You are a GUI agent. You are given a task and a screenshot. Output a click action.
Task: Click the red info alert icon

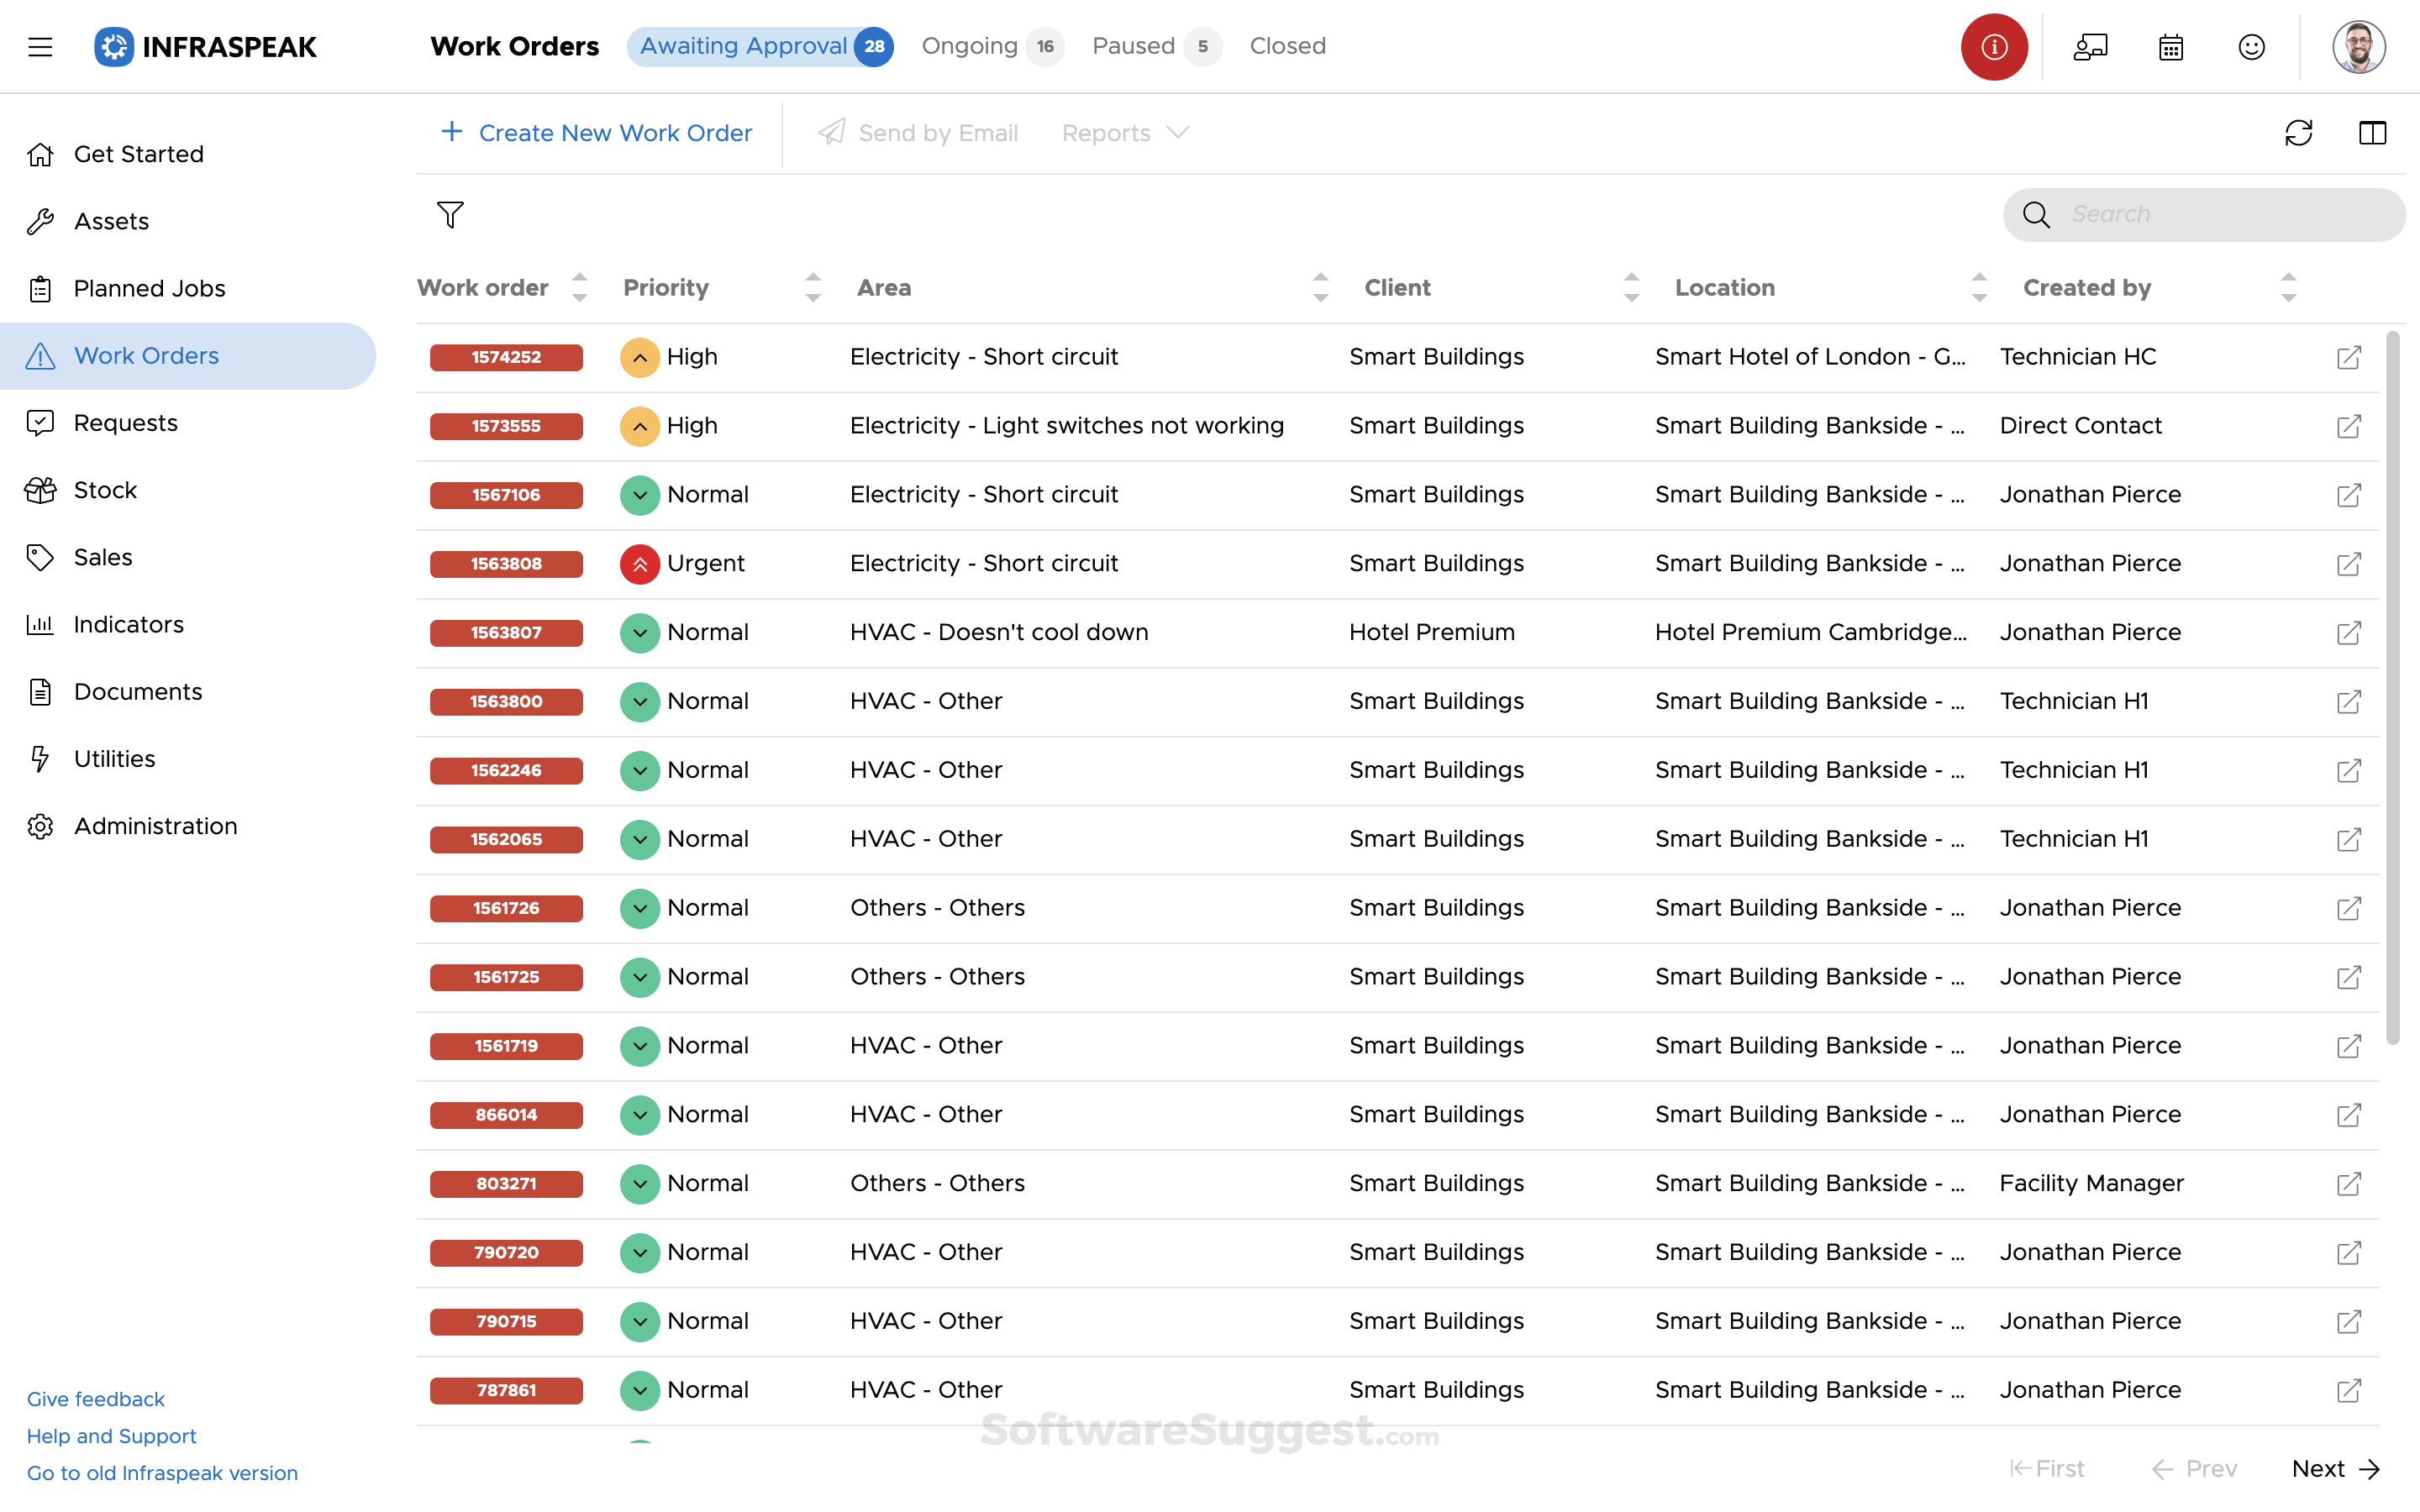click(1993, 47)
